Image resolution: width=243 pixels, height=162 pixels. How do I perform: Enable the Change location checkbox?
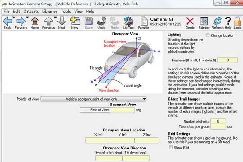tap(208, 35)
